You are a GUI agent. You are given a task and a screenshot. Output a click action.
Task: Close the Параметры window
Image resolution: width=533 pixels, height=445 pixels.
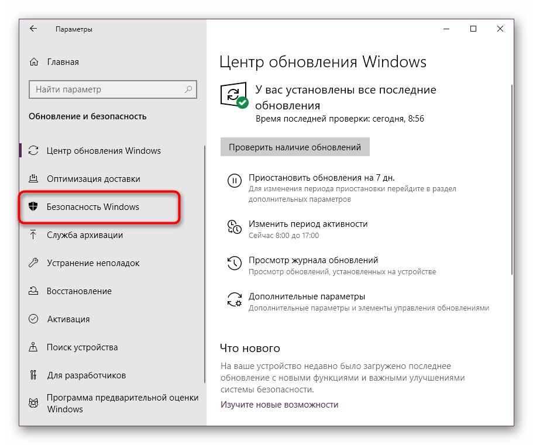(x=500, y=29)
